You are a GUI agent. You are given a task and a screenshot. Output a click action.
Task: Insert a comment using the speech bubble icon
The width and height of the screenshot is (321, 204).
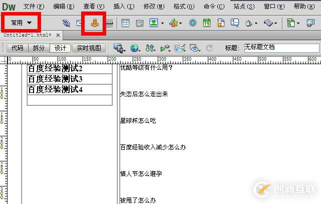pos(234,23)
